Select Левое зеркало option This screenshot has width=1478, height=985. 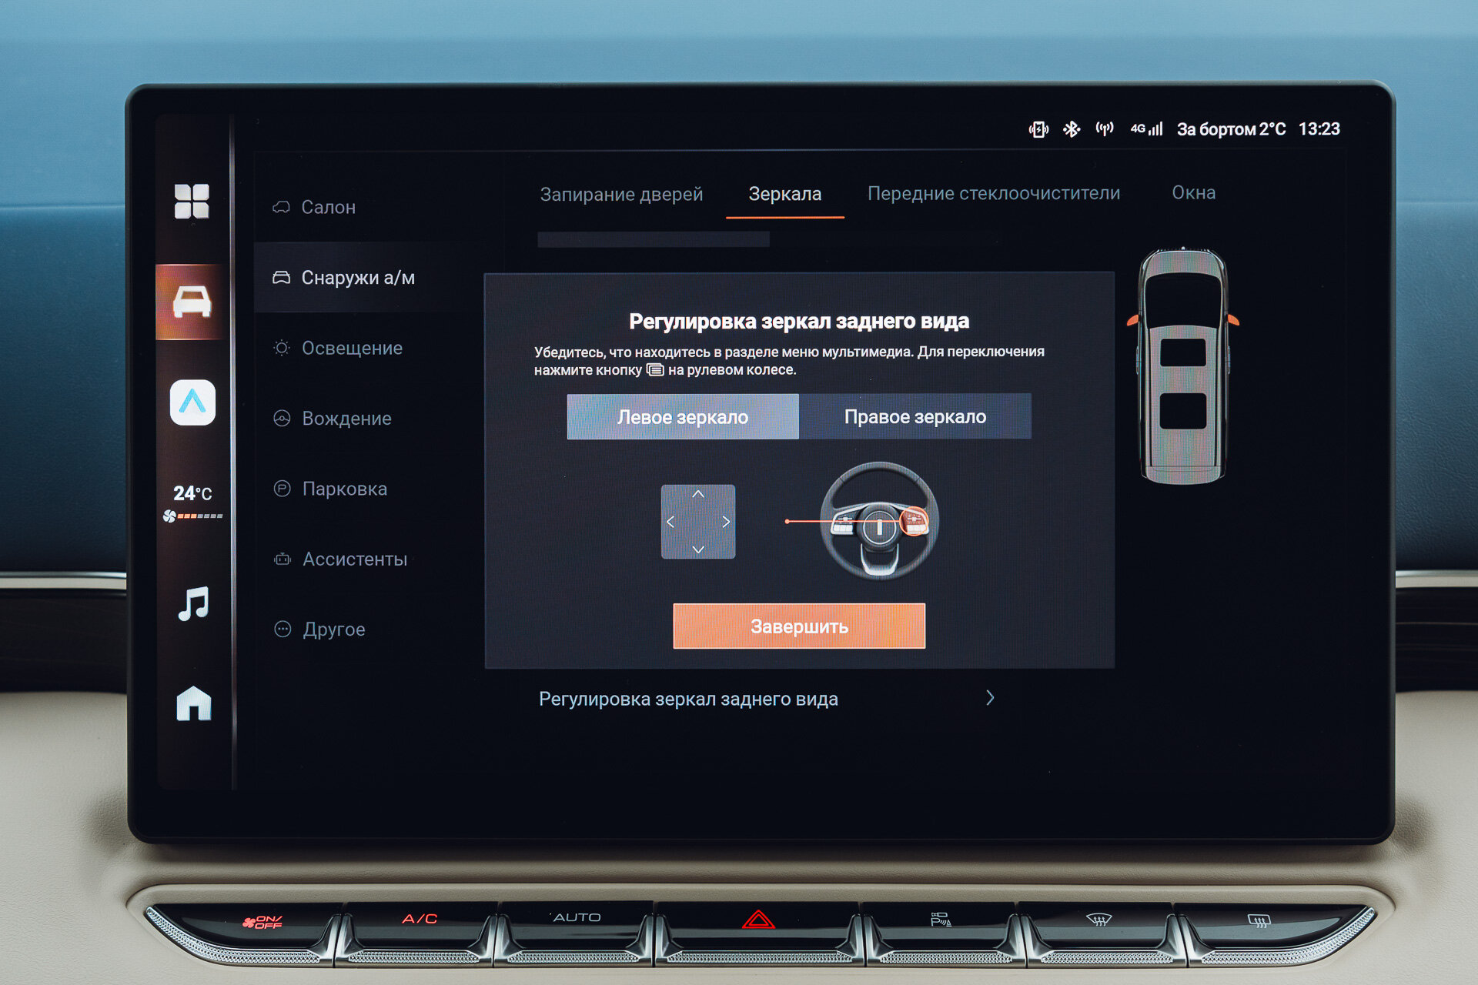click(683, 417)
